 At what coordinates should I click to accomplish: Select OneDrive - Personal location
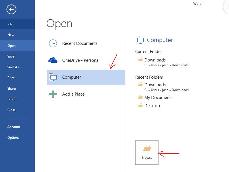(x=86, y=60)
